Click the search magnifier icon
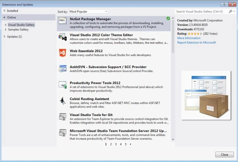The image size is (238, 162). [231, 11]
